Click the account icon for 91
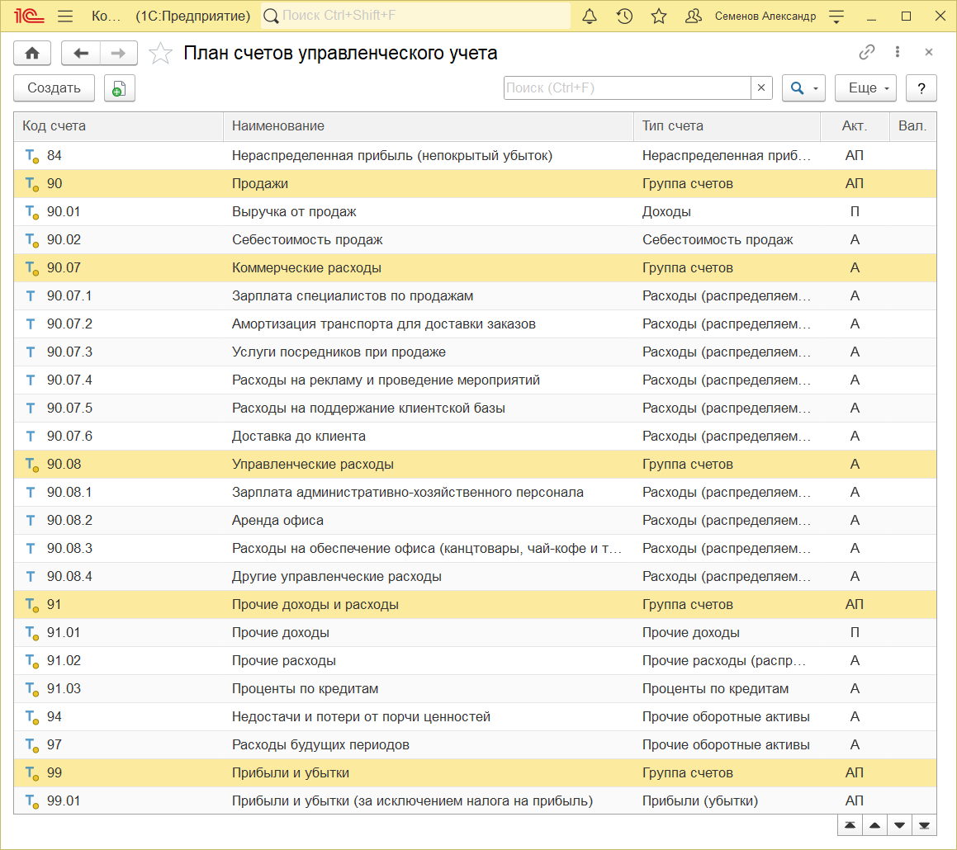This screenshot has height=850, width=957. [x=31, y=605]
